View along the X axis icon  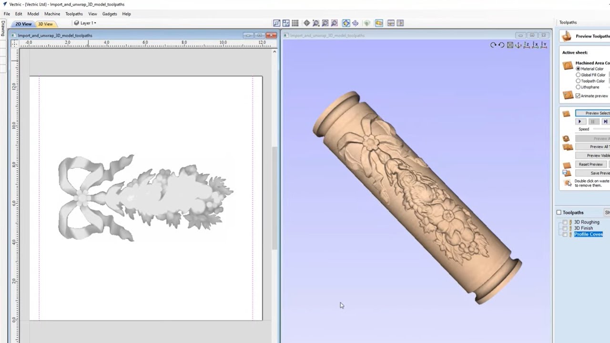pyautogui.click(x=535, y=45)
